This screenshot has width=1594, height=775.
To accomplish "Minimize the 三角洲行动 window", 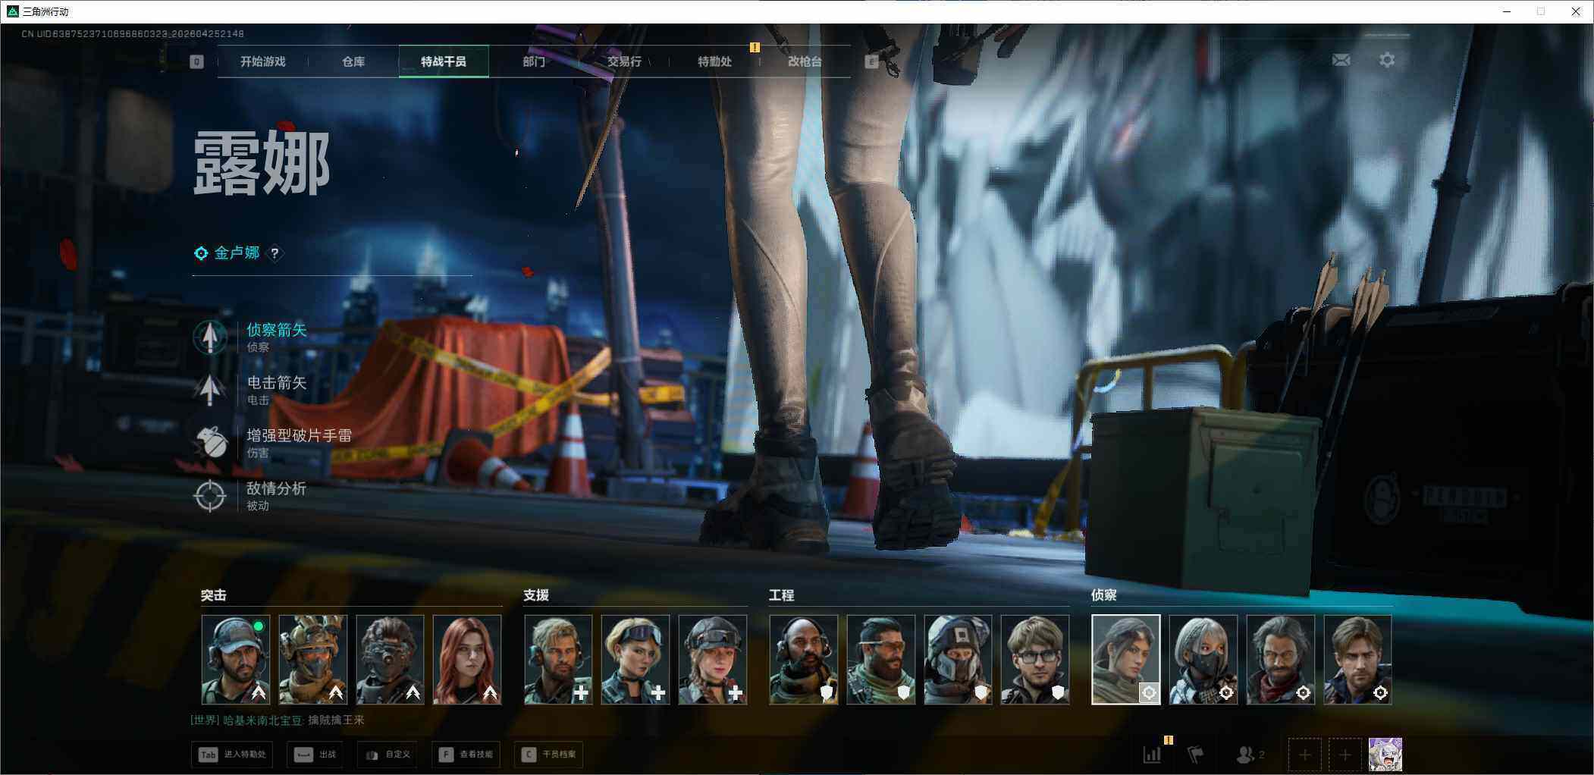I will [1507, 11].
